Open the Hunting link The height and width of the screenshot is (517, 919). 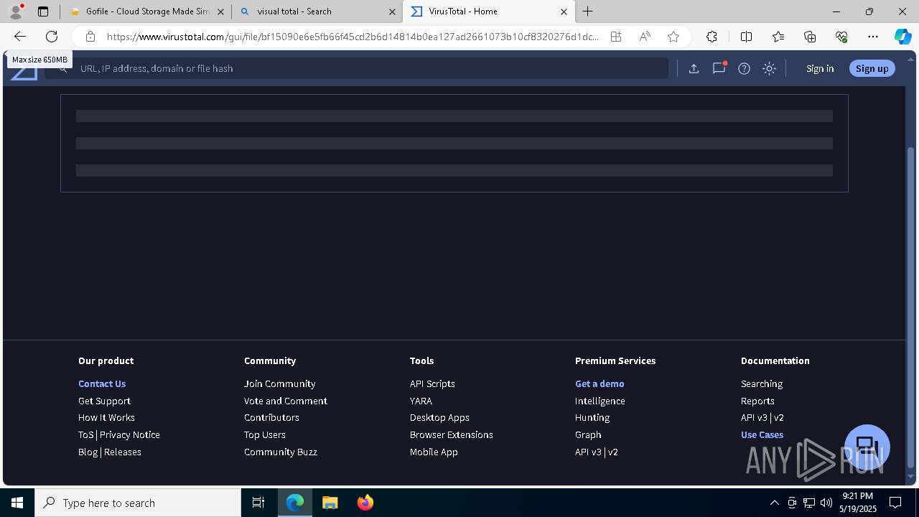[x=592, y=417]
